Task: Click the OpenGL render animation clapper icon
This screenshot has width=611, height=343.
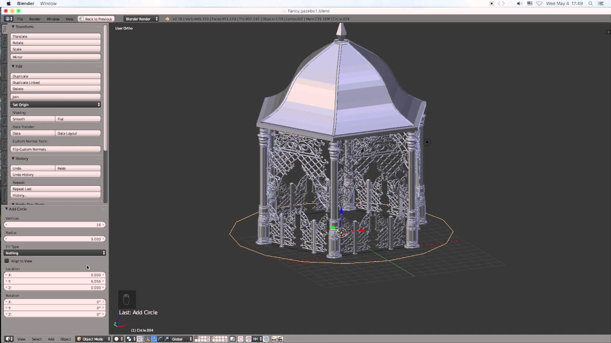Action: click(x=280, y=339)
